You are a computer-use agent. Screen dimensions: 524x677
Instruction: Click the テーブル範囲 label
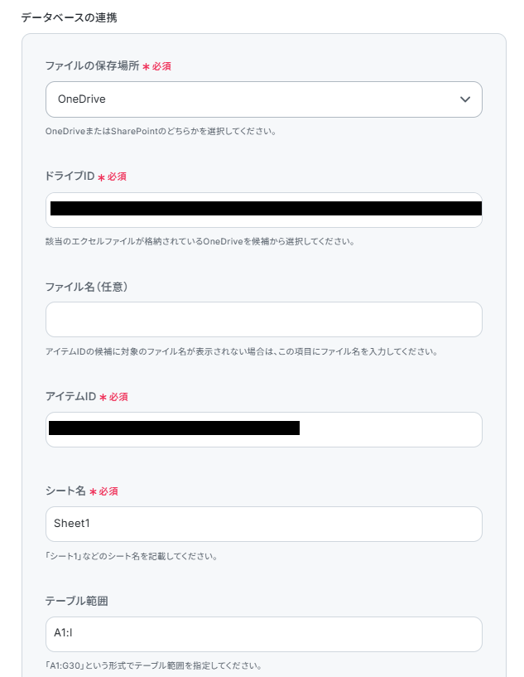(77, 601)
